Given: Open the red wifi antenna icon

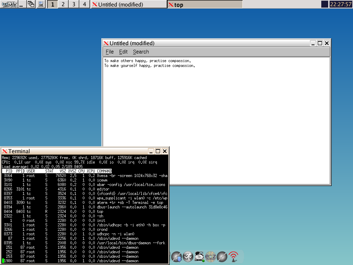Looking at the screenshot, I should (233, 257).
